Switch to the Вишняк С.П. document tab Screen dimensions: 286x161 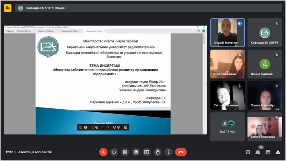(x=46, y=31)
